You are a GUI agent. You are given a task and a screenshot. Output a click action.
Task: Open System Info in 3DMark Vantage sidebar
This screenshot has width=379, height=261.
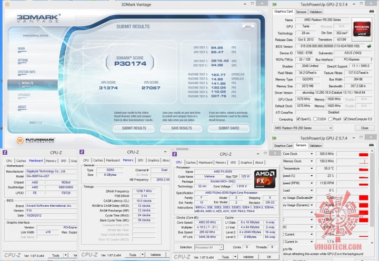(x=27, y=72)
